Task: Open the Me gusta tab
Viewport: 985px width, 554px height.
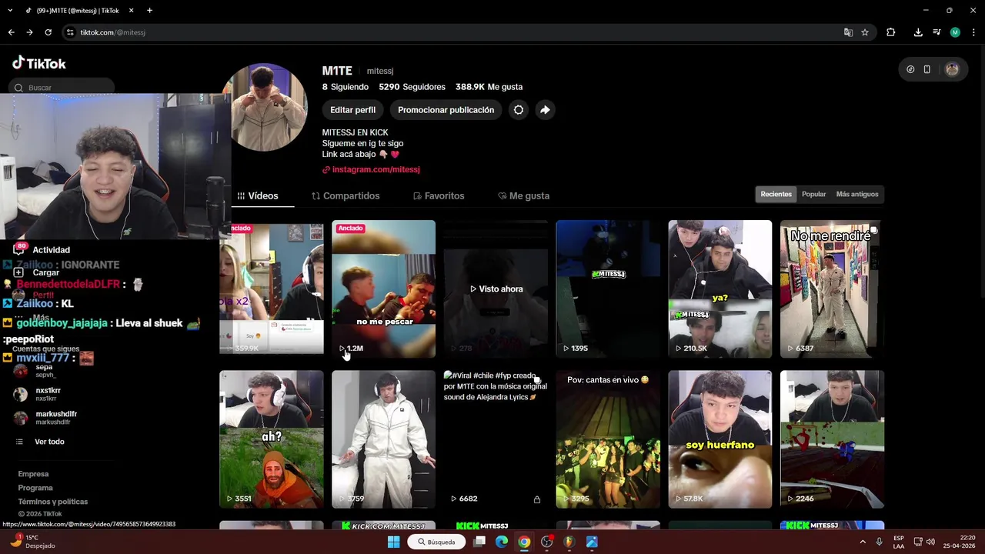Action: (x=523, y=196)
